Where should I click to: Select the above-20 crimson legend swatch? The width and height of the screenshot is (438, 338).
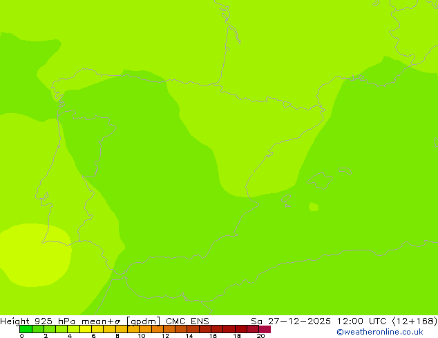click(265, 329)
